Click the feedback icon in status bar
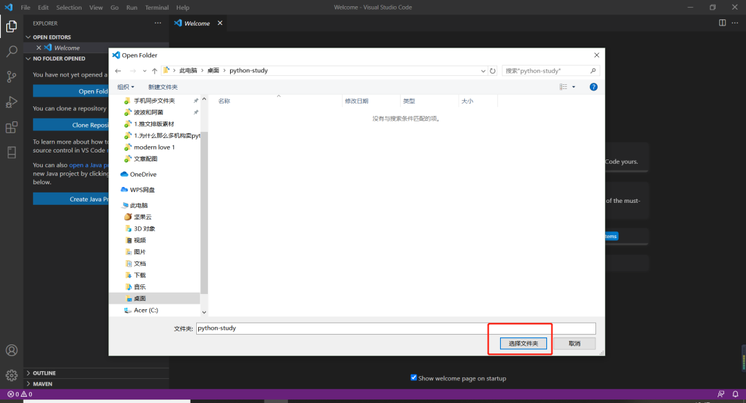Screen dimensions: 746x403 pos(720,394)
